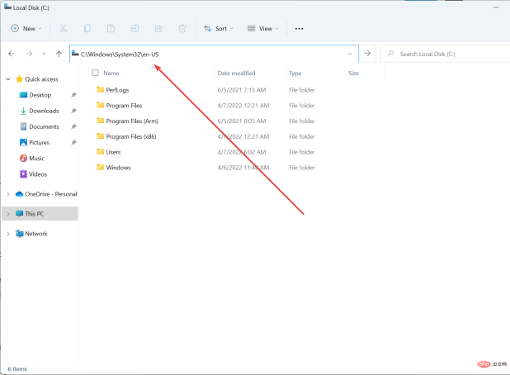Image resolution: width=510 pixels, height=375 pixels.
Task: Expand the Network node
Action: (8, 234)
